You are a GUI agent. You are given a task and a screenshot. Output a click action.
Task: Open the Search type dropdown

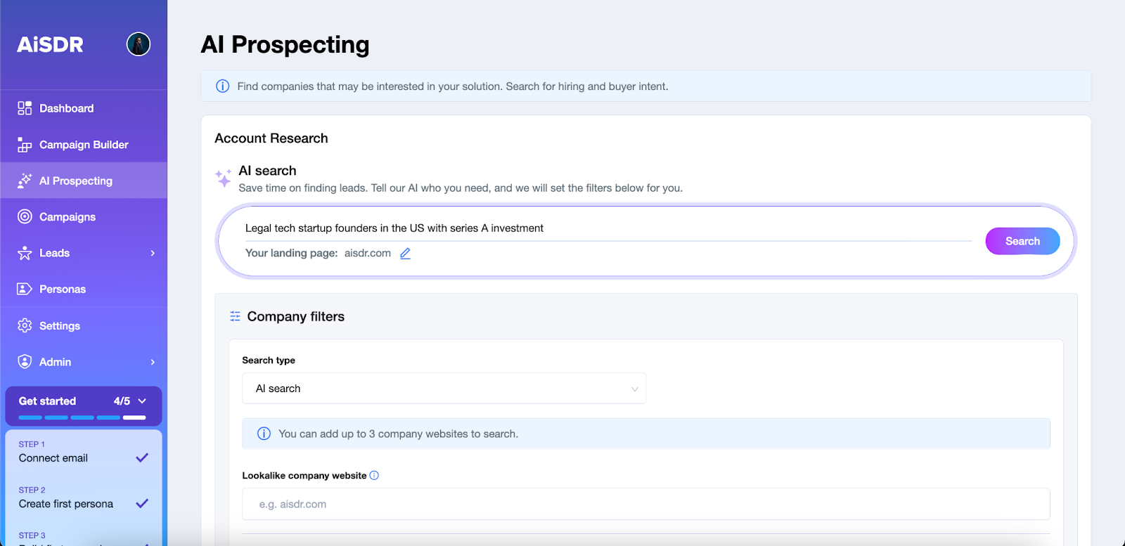(444, 389)
